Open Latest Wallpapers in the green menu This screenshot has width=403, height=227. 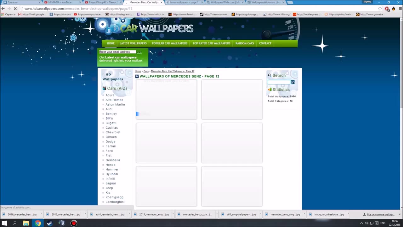(x=133, y=43)
